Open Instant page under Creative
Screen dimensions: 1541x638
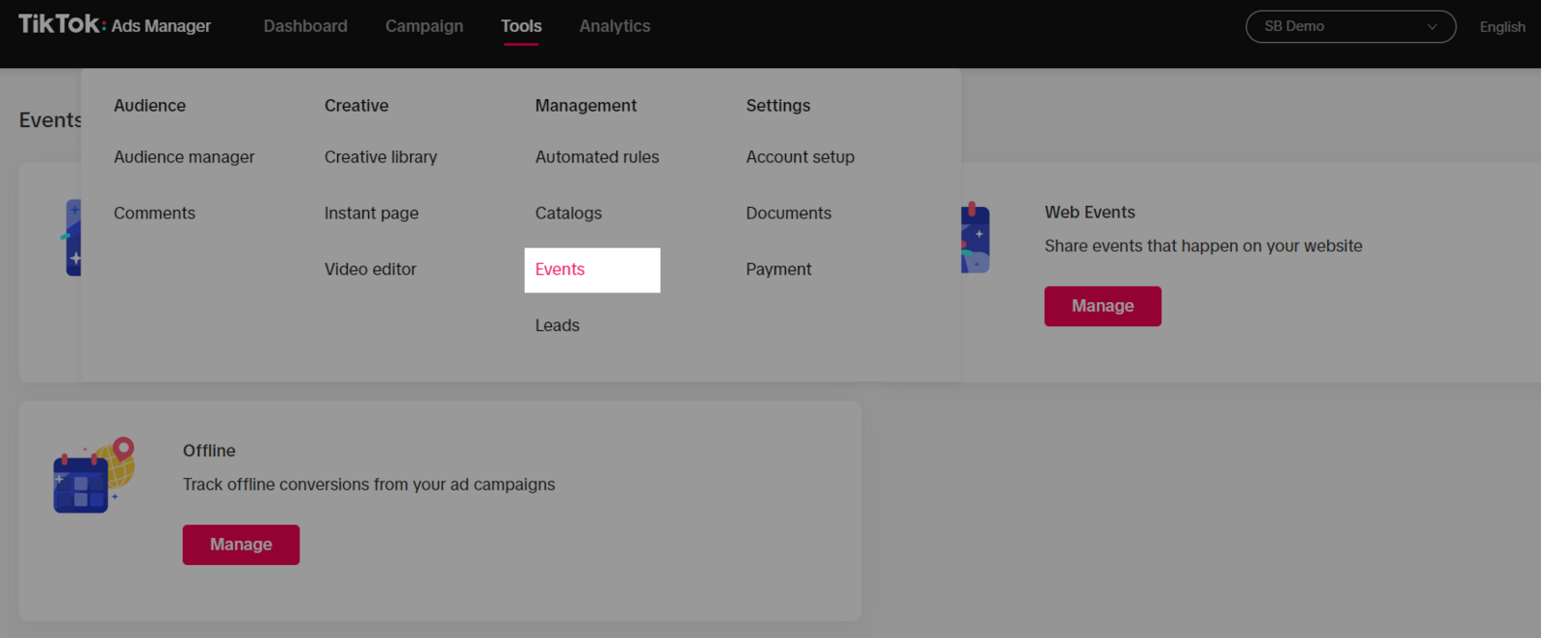371,214
